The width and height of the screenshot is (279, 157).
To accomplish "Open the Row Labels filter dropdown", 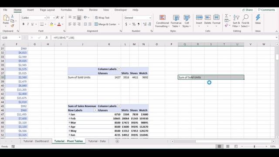I will pos(95,110).
